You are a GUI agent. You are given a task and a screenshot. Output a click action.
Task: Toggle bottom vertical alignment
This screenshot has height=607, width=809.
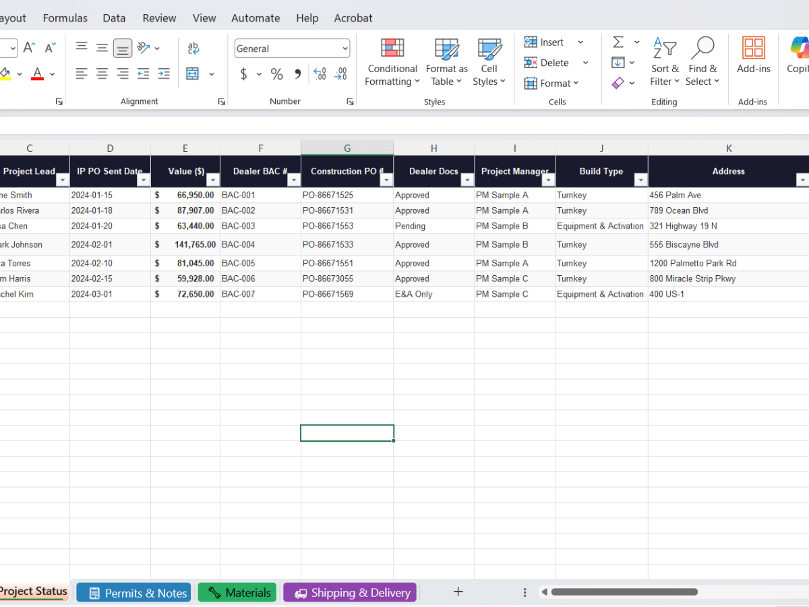point(123,48)
